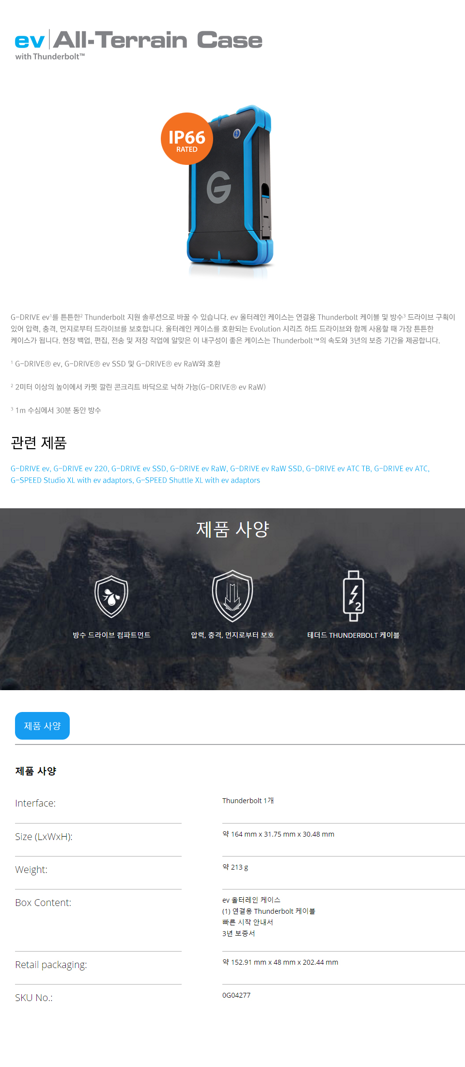Click the Thunderbolt symbol on the case image
This screenshot has height=1067, width=465.
(236, 133)
